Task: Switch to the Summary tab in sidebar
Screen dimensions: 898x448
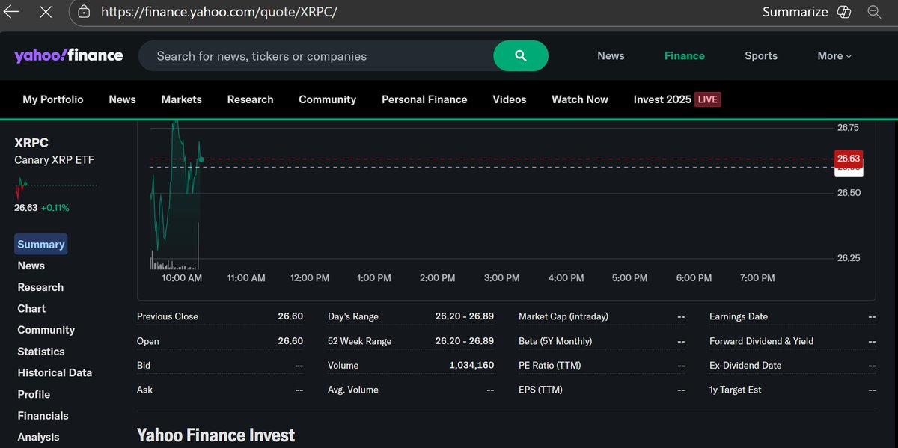Action: pos(40,244)
